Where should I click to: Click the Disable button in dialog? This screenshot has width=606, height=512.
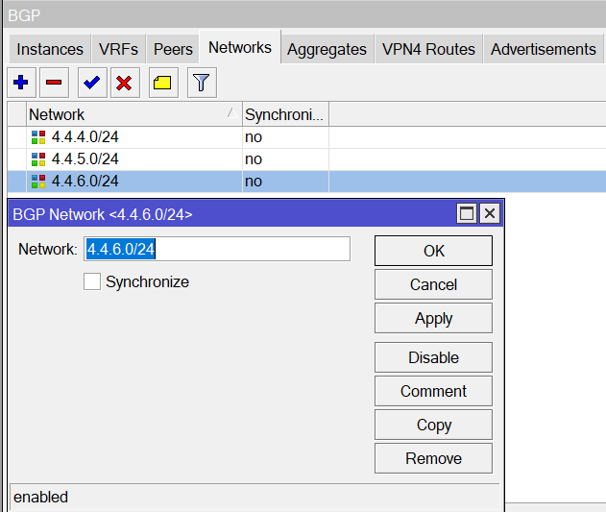(433, 357)
